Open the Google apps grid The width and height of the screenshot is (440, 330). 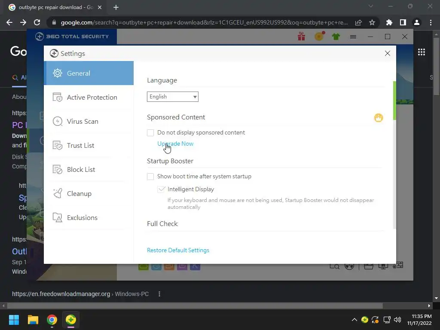pos(422,52)
